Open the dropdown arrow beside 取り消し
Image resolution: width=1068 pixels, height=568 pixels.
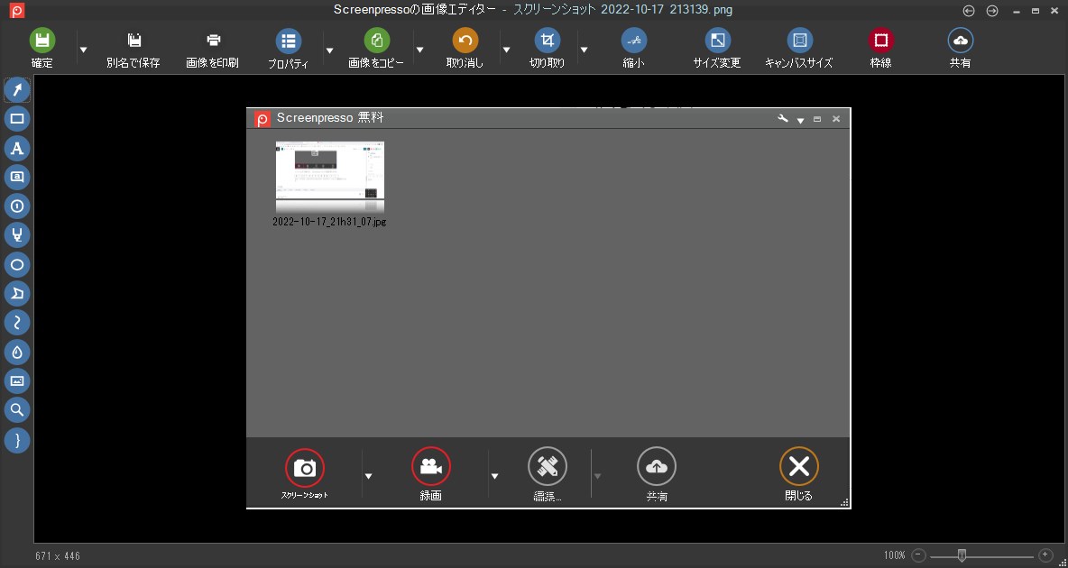(506, 50)
